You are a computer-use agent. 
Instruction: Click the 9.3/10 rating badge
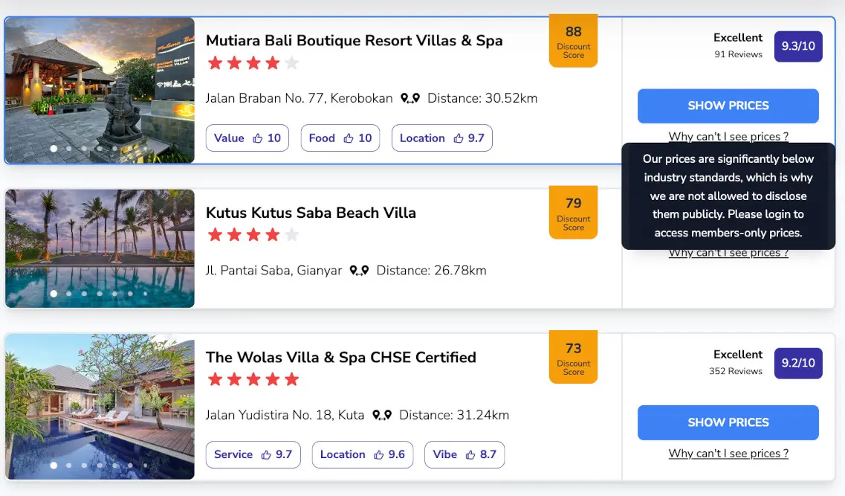[x=798, y=46]
